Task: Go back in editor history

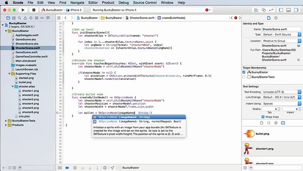Action: pyautogui.click(x=66, y=18)
